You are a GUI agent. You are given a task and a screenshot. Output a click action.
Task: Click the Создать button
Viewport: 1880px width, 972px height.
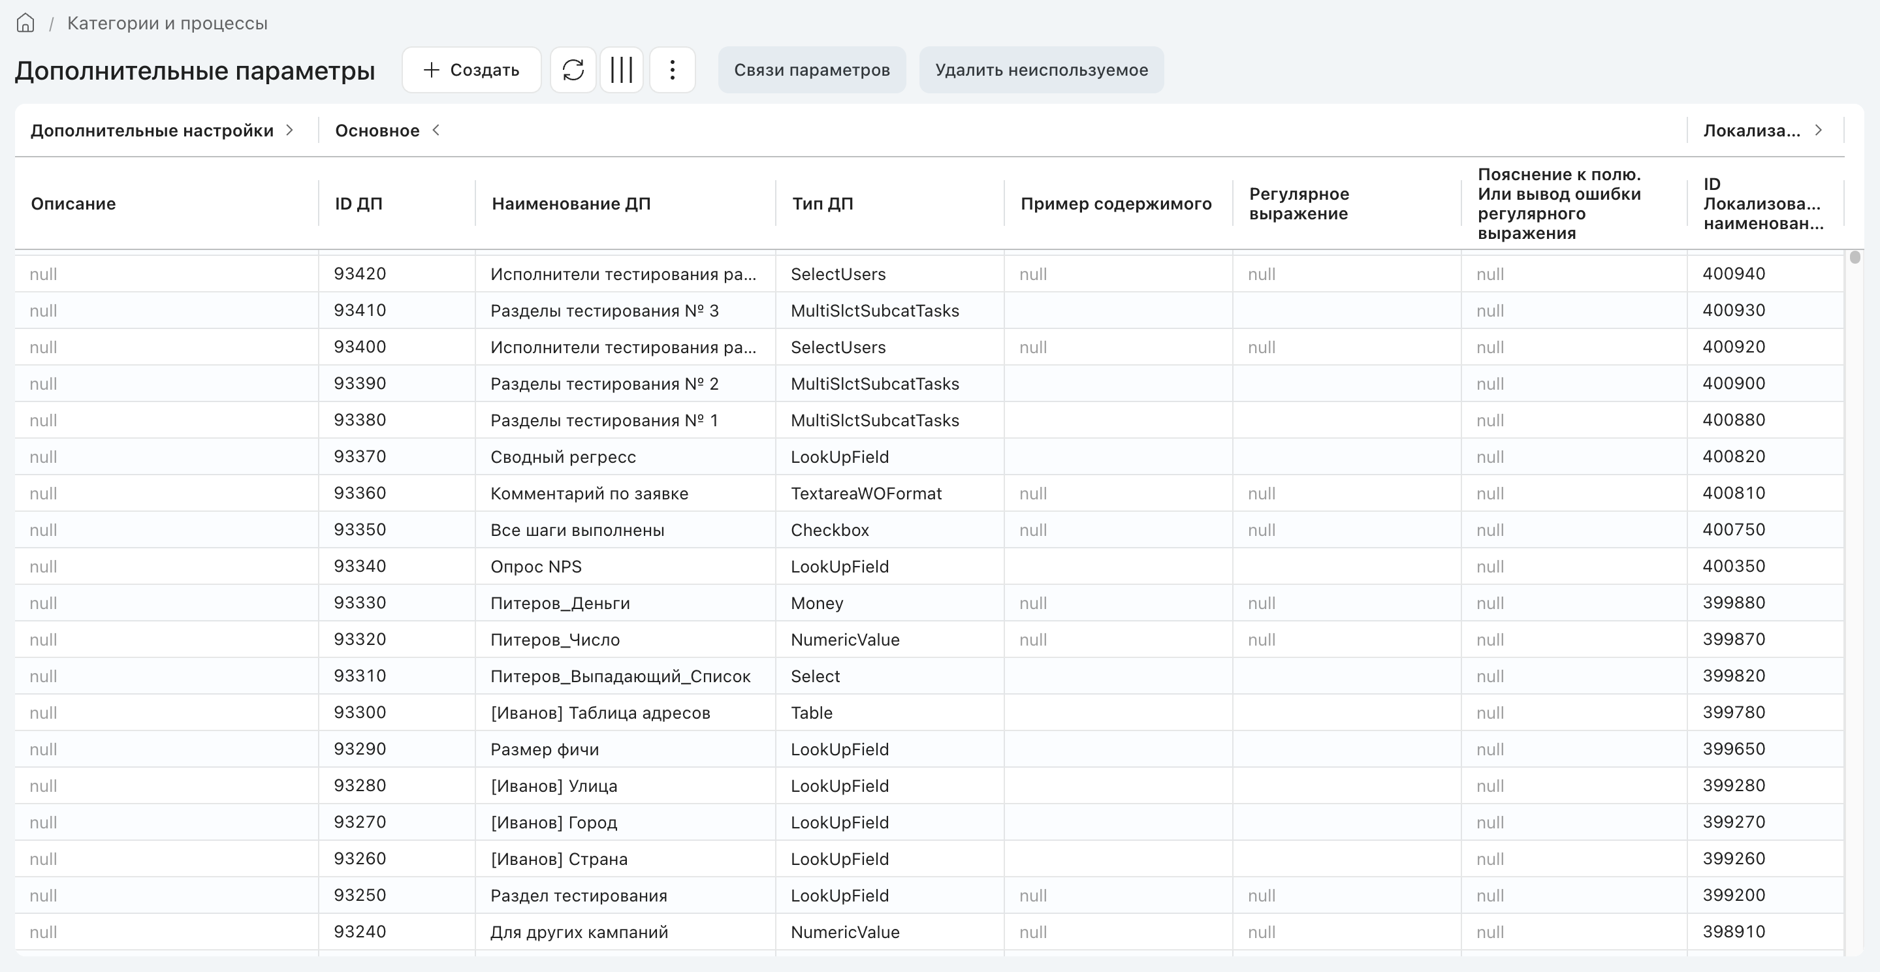[471, 70]
